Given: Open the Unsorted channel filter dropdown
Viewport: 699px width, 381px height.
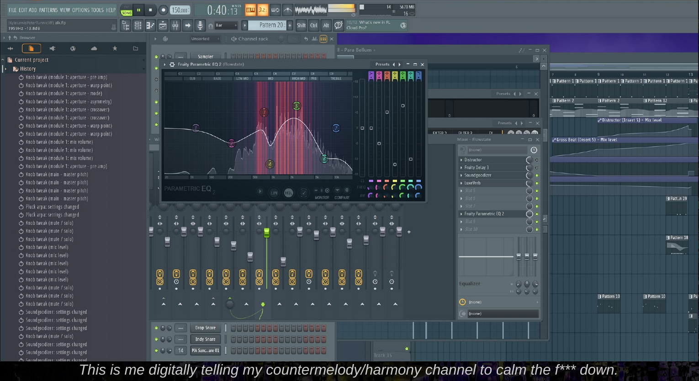Looking at the screenshot, I should 205,39.
